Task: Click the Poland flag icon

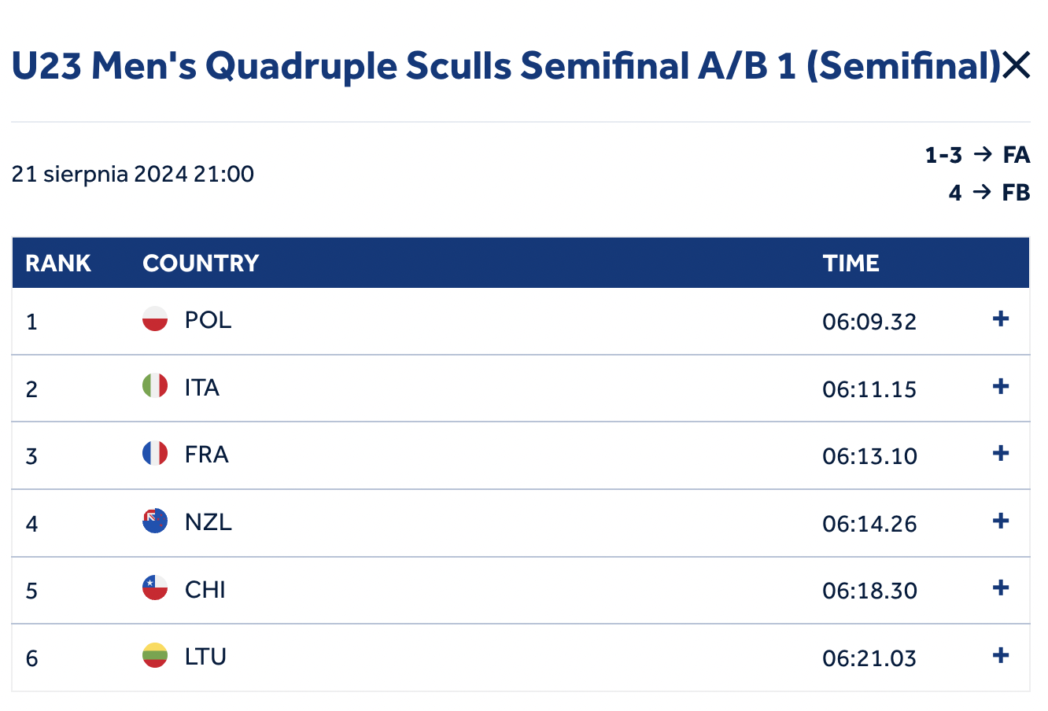Action: point(155,319)
